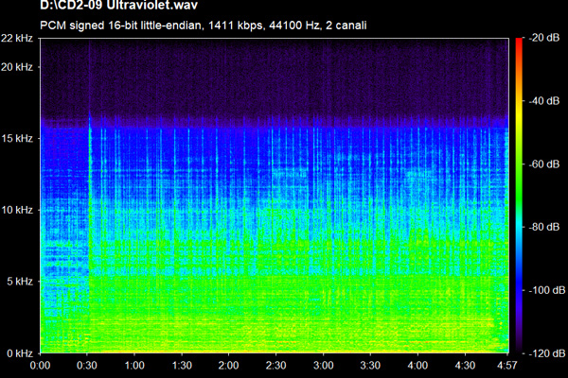
Task: Click the 2:30 time label
Action: coord(275,365)
